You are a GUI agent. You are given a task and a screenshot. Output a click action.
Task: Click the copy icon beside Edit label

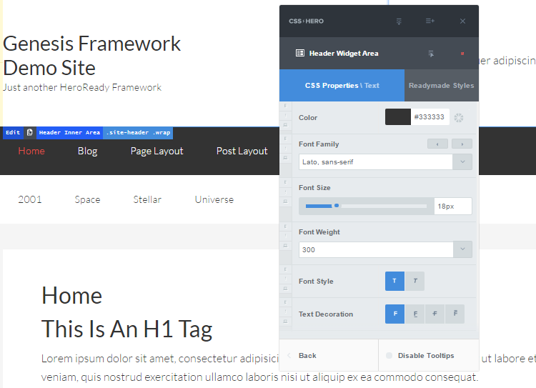(29, 132)
